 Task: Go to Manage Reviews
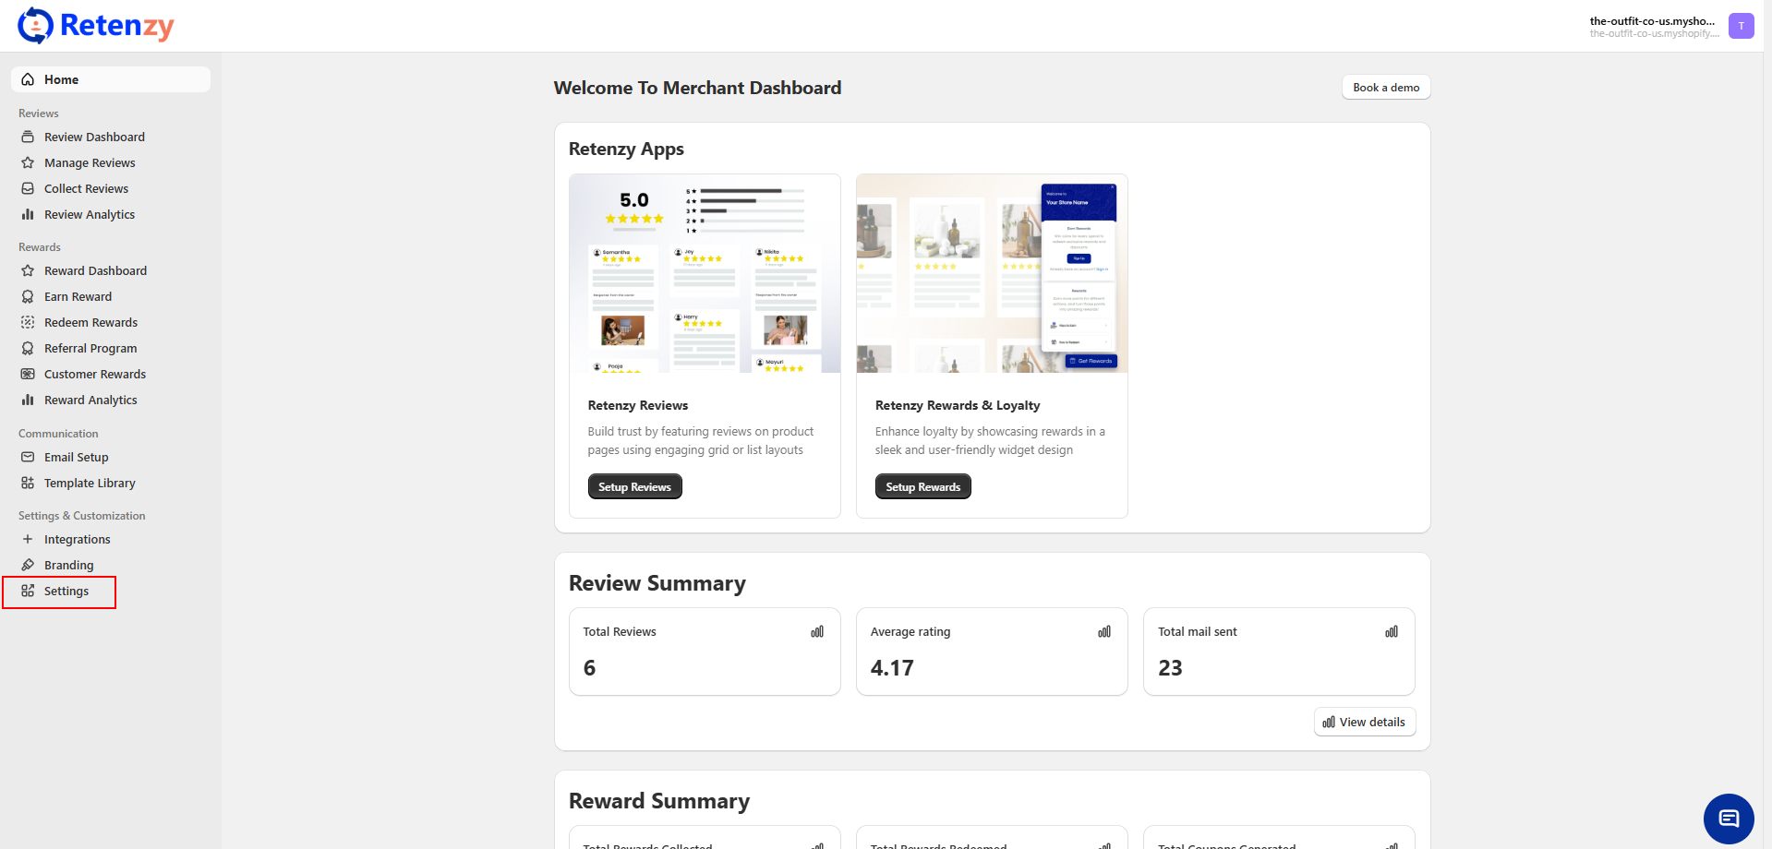click(111, 162)
